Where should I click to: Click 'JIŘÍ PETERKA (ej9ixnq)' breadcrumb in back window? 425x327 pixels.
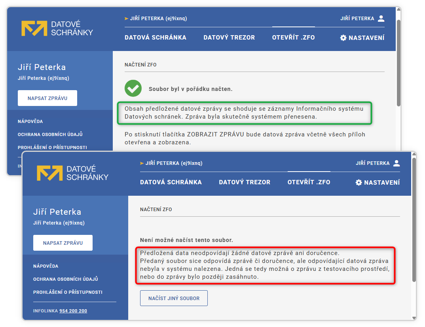tap(158, 19)
